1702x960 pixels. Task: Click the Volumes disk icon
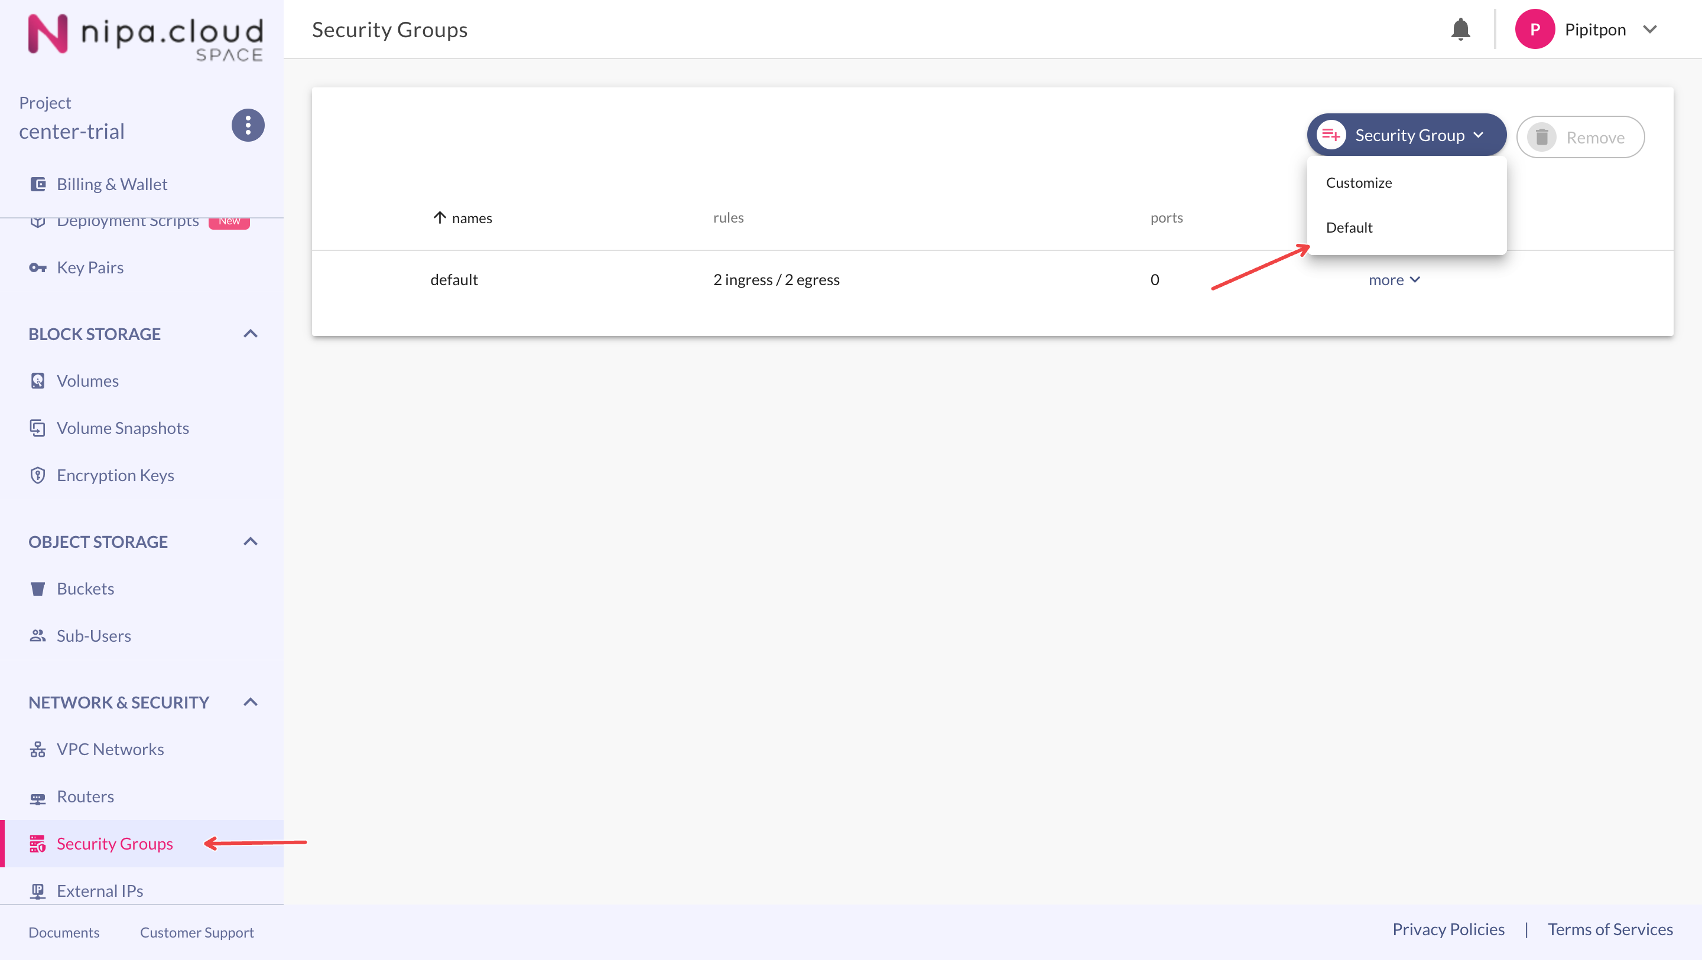coord(38,381)
